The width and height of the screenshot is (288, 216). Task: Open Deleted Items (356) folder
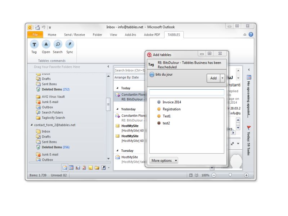(53, 147)
